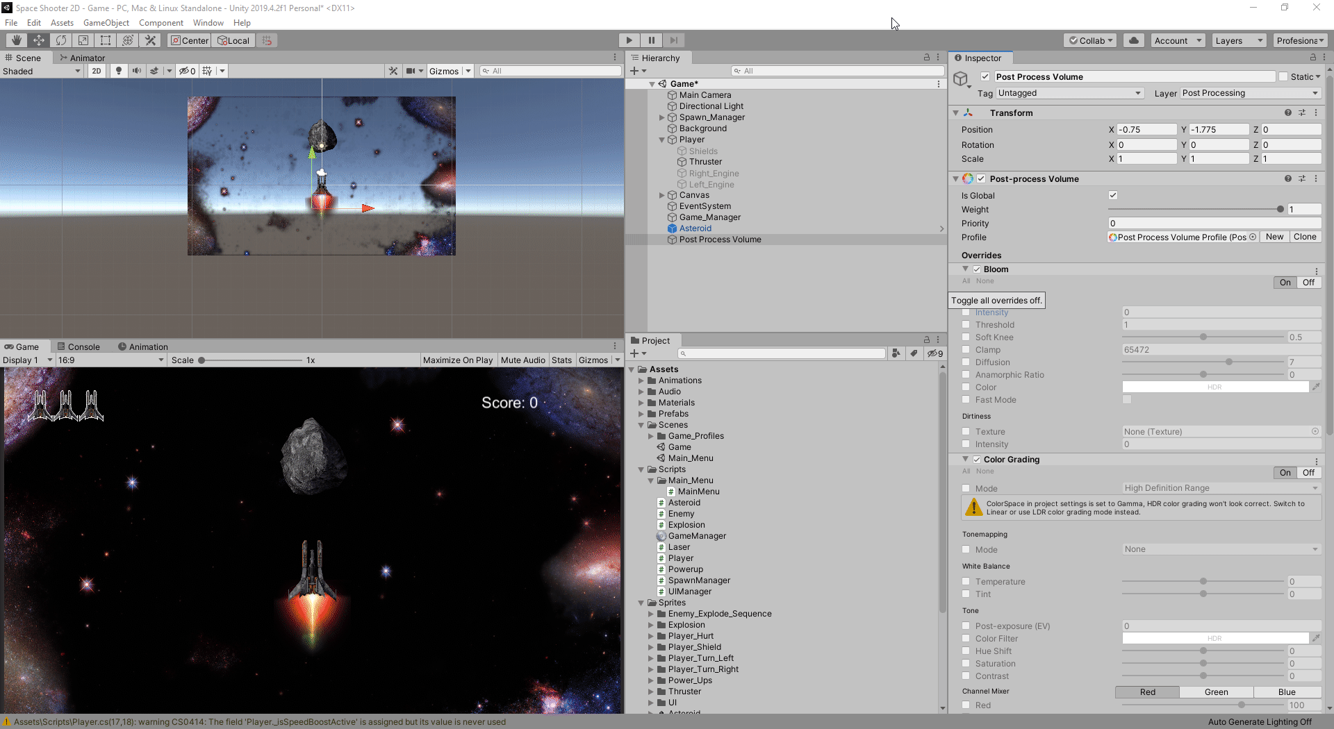The height and width of the screenshot is (729, 1334).
Task: Toggle Scene view audio
Action: [x=137, y=71]
